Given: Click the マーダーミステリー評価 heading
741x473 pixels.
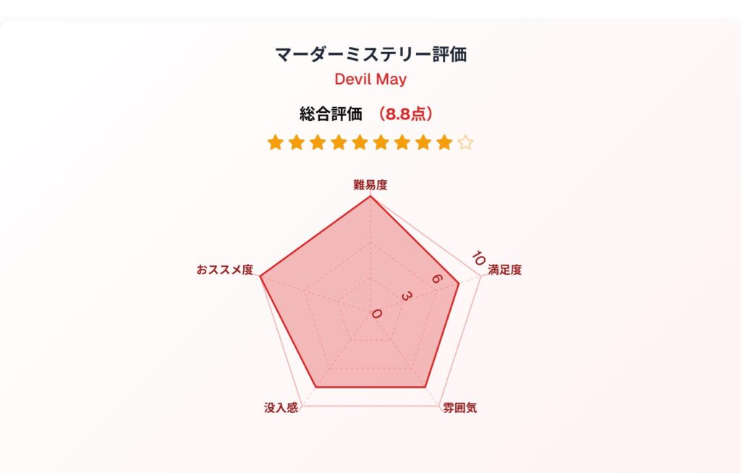Looking at the screenshot, I should [370, 54].
